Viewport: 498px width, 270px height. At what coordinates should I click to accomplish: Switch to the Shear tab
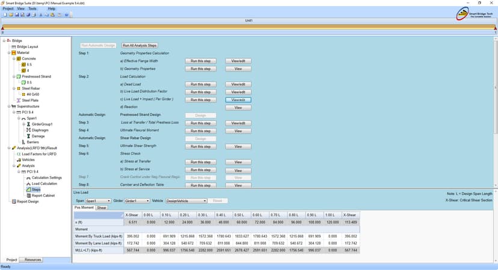102,207
